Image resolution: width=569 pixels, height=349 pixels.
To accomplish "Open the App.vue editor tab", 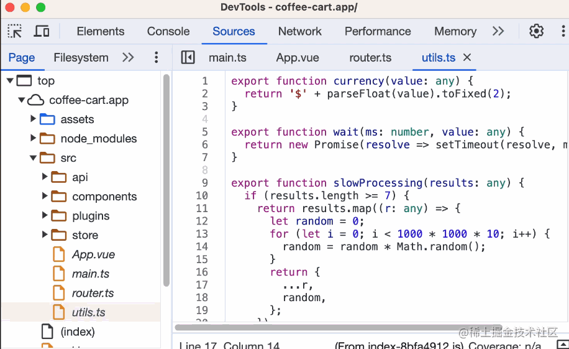I will pyautogui.click(x=298, y=57).
